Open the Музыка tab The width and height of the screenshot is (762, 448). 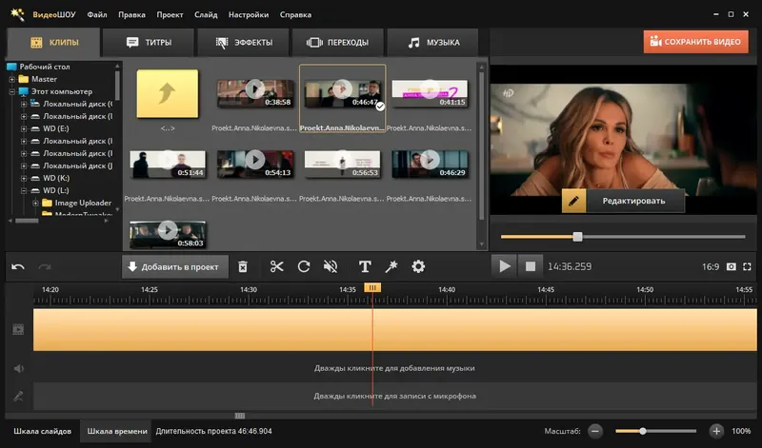pyautogui.click(x=433, y=43)
